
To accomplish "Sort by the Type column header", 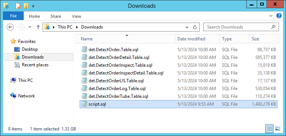I will (235, 39).
